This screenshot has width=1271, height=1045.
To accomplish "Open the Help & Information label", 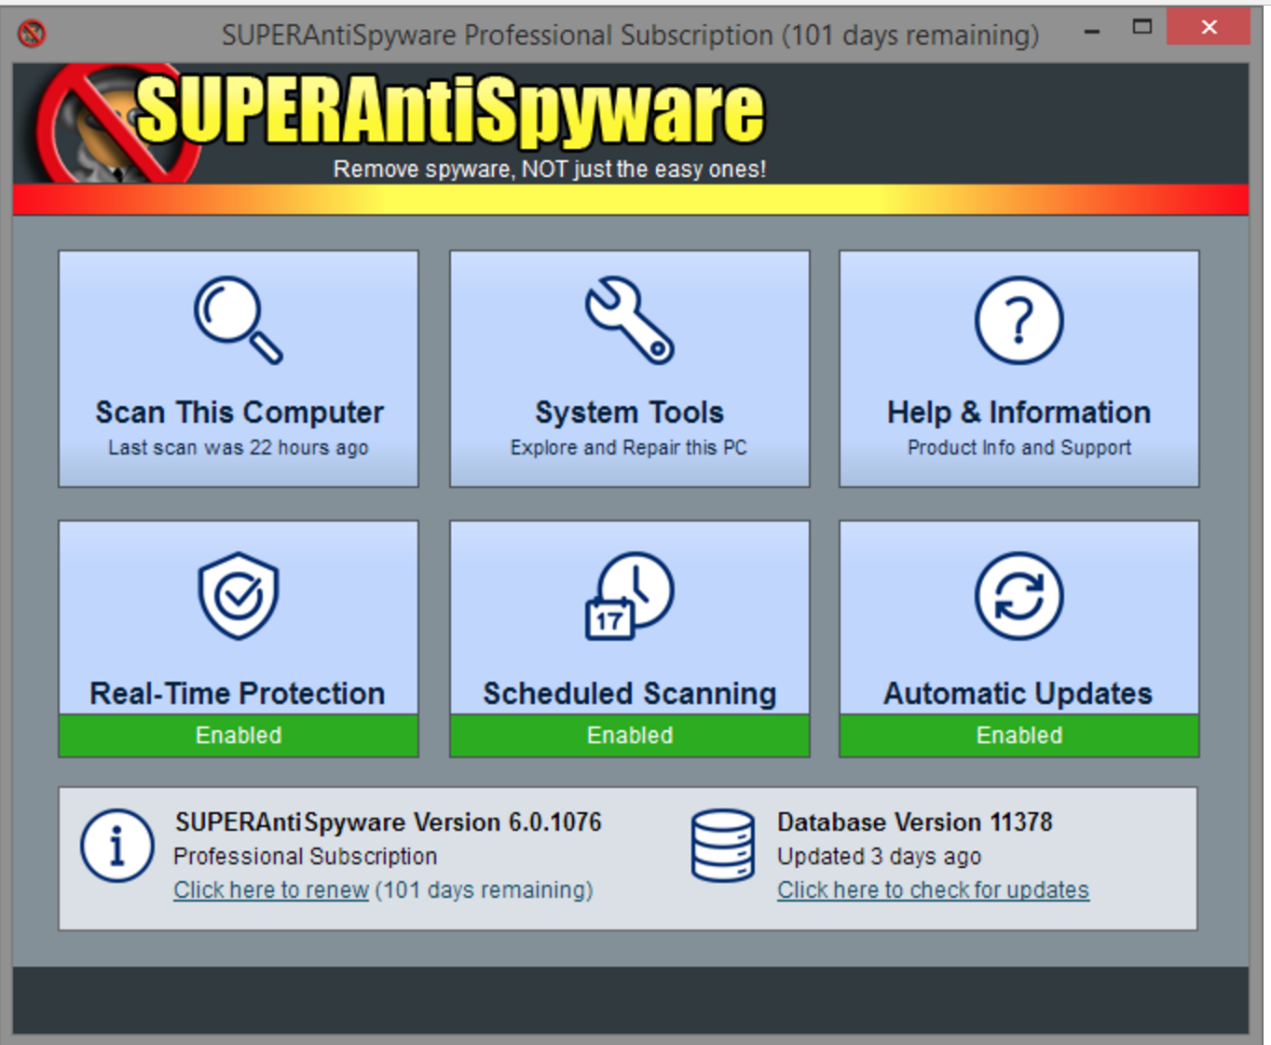I will pos(1019,413).
